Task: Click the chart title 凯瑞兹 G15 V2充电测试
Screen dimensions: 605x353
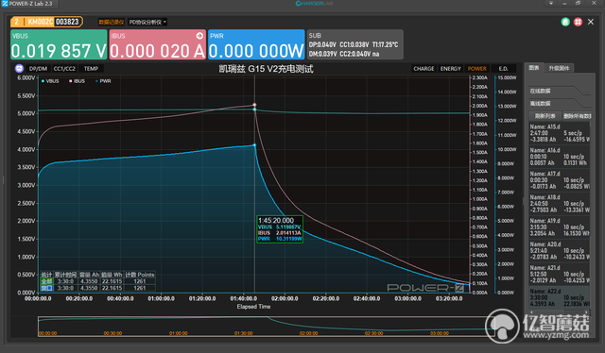Action: [266, 69]
